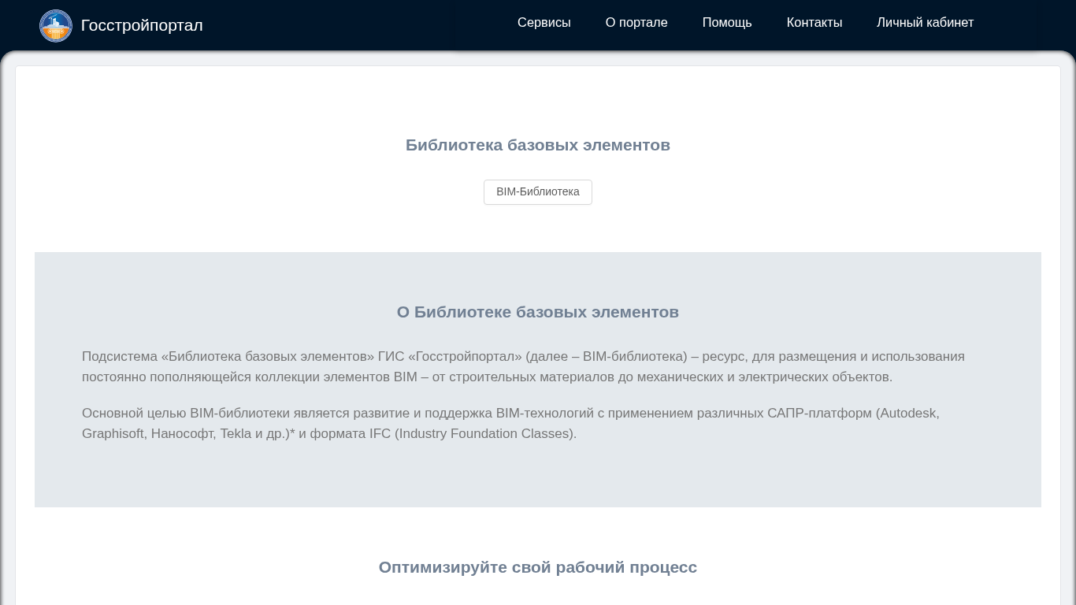Screen dimensions: 1076x605
Task: Select the heading Библиотека базовых элементов
Action: coord(538,145)
